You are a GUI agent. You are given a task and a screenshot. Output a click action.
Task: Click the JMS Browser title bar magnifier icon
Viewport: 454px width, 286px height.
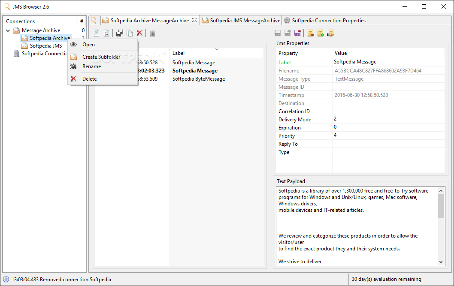point(7,6)
